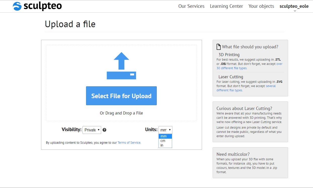This screenshot has height=188, width=313.
Task: Open the sculpteo_eole account menu
Action: click(x=294, y=6)
